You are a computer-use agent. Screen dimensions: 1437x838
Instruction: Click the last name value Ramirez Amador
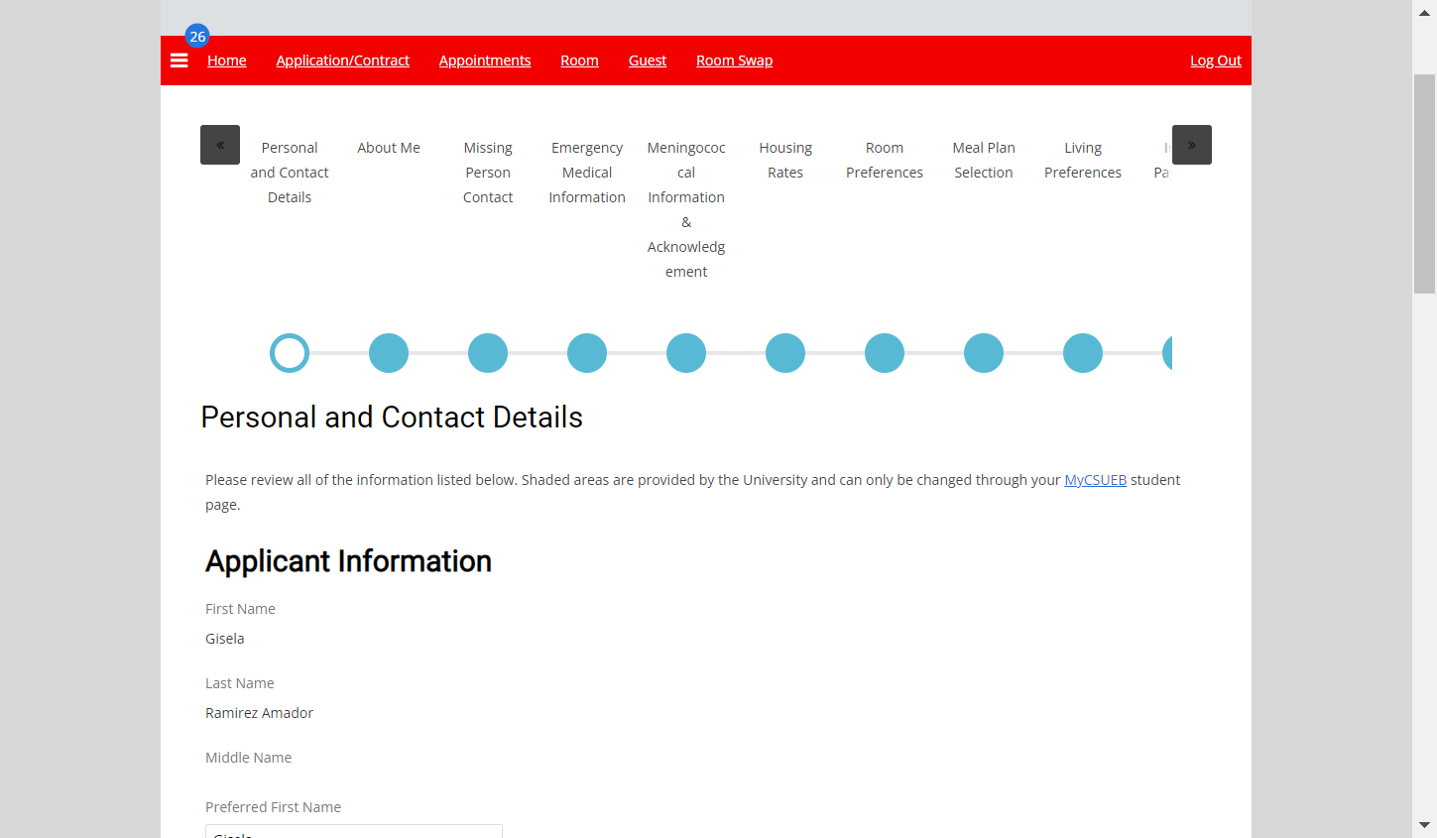[259, 713]
